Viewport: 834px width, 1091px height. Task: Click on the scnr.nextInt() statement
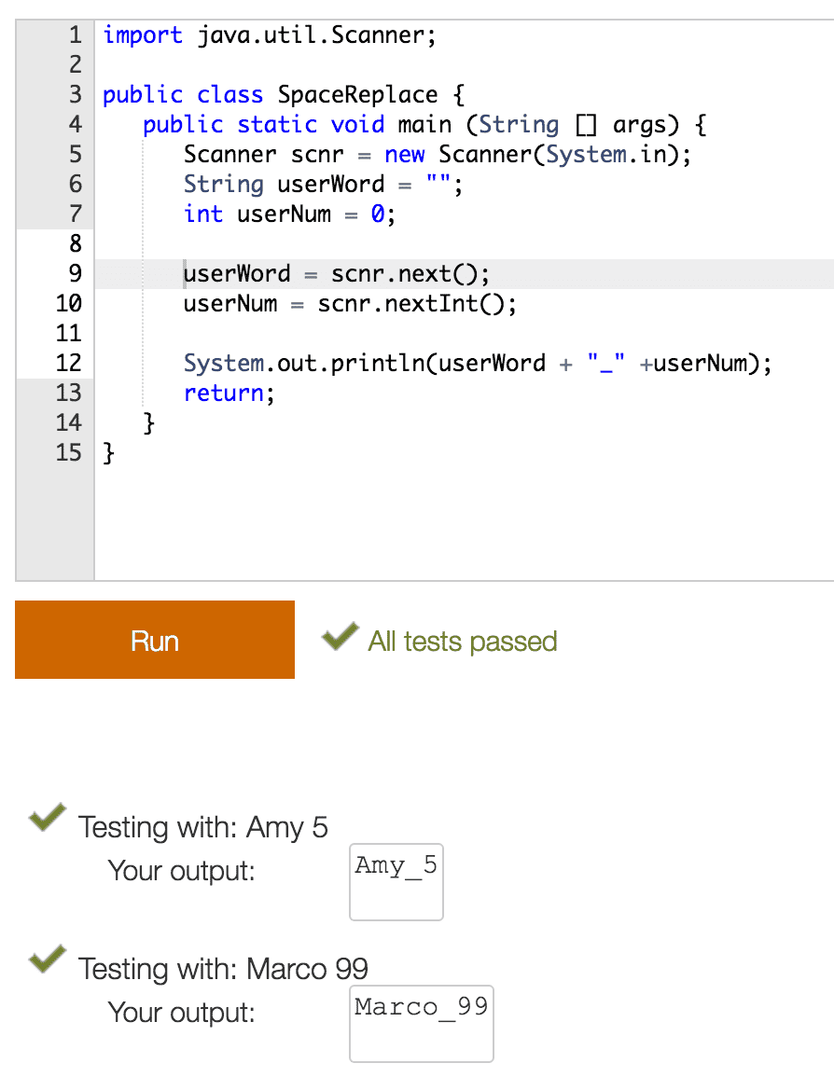pyautogui.click(x=416, y=304)
